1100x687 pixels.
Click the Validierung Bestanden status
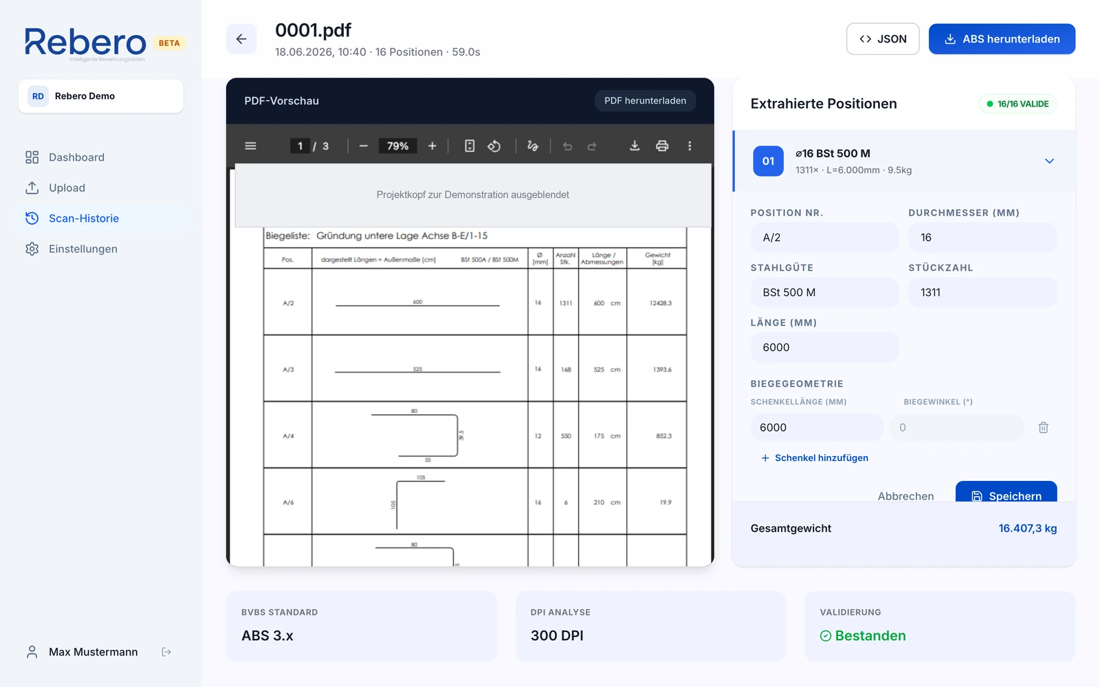click(863, 635)
